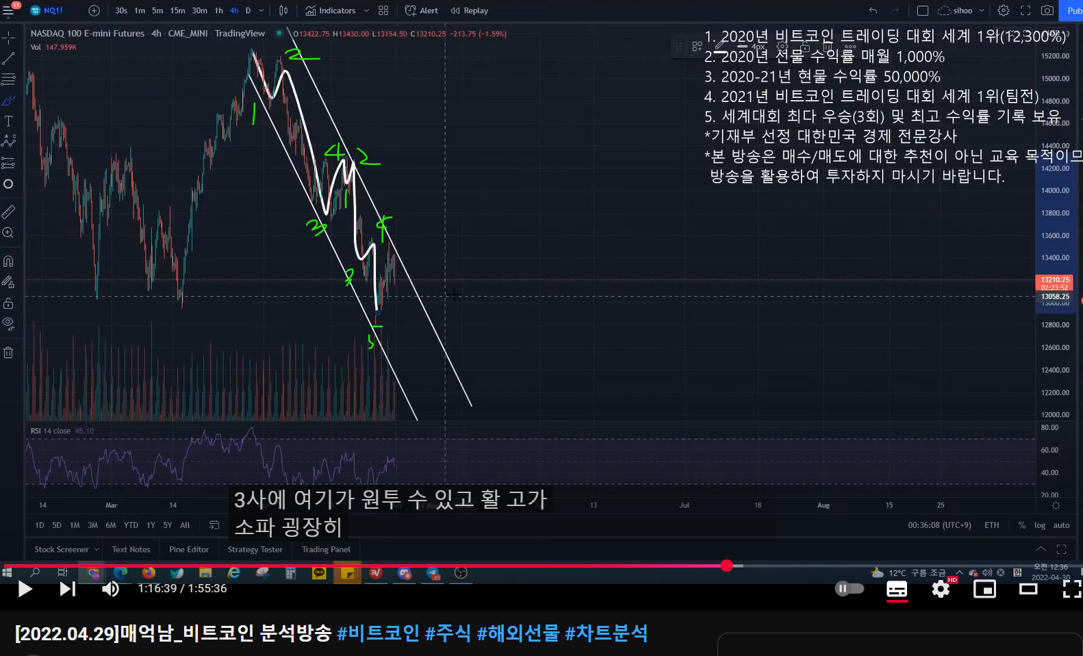Image resolution: width=1083 pixels, height=656 pixels.
Task: Set chart range to 3M
Action: coord(92,525)
